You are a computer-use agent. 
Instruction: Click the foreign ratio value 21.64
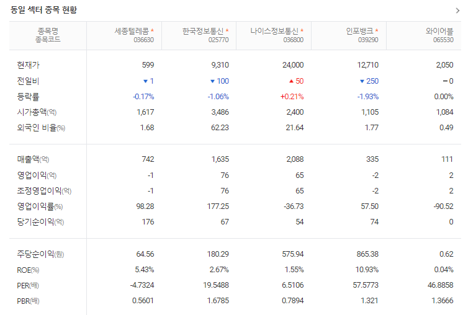(x=295, y=128)
